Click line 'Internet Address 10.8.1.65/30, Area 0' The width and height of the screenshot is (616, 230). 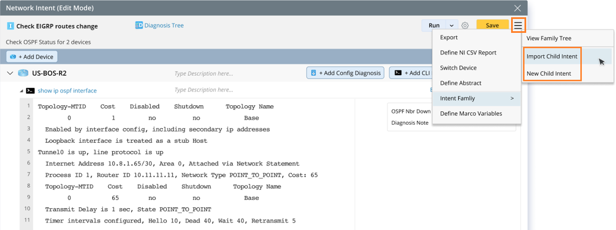pyautogui.click(x=172, y=163)
